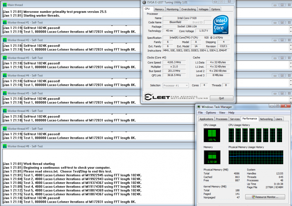This screenshot has width=292, height=206.
Task: Switch to the Services tab
Action: click(x=235, y=119)
